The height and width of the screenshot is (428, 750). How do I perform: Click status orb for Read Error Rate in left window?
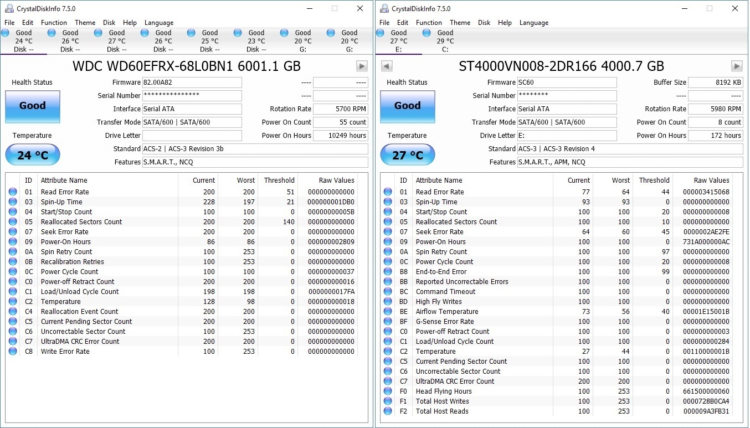[13, 192]
